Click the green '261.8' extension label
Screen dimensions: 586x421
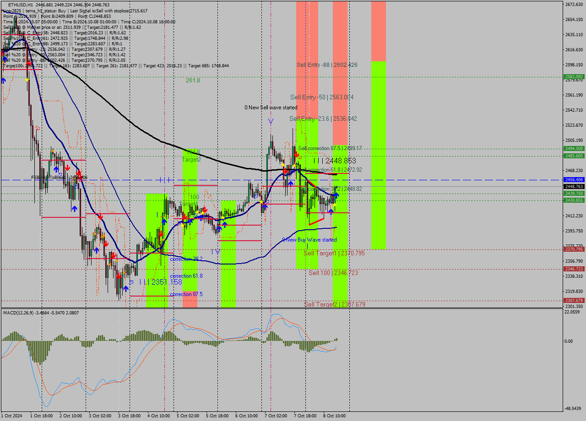tap(193, 80)
